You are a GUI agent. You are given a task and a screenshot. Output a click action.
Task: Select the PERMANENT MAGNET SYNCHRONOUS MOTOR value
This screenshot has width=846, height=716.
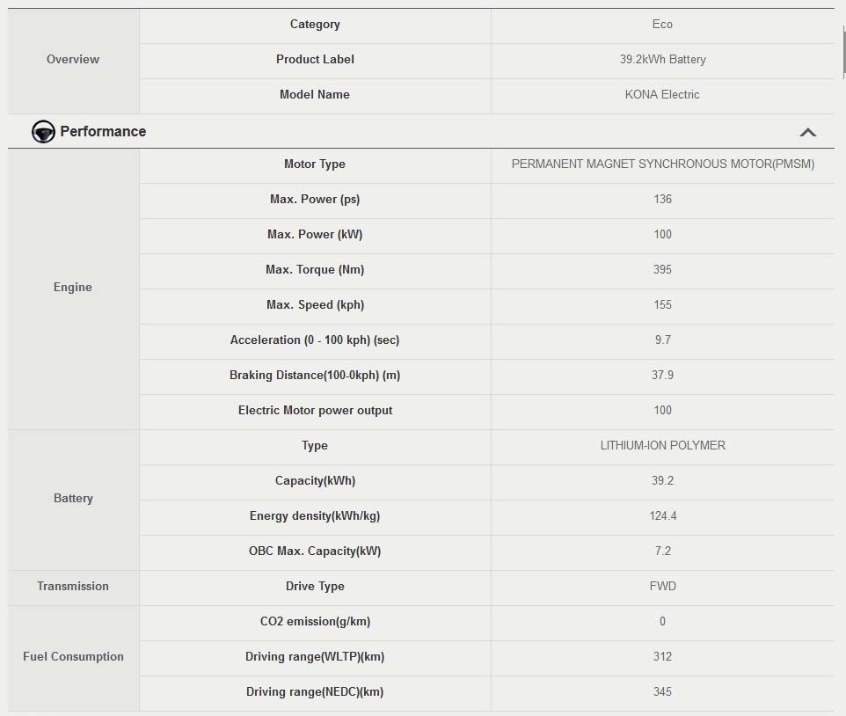click(662, 164)
